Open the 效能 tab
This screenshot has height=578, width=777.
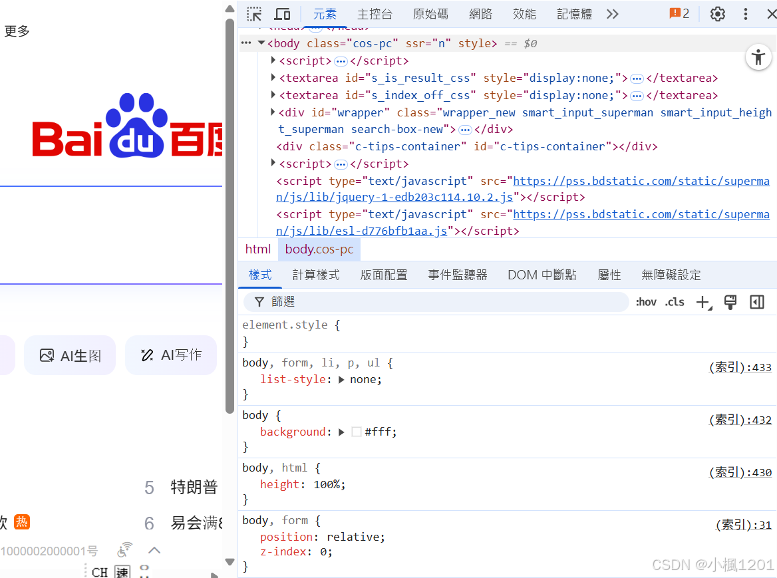click(524, 14)
